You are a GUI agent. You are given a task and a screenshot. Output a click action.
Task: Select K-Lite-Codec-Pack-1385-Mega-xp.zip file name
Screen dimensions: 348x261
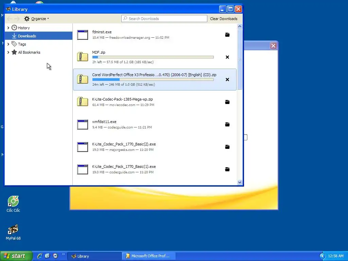pos(122,99)
